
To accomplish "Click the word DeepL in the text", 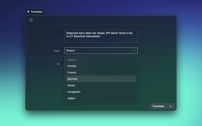I will tap(110, 32).
